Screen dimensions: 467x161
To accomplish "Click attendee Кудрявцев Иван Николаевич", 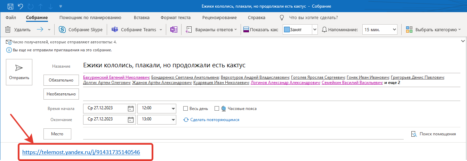I will 221,83.
